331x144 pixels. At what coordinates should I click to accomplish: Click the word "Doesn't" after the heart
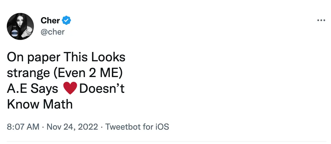pyautogui.click(x=102, y=89)
